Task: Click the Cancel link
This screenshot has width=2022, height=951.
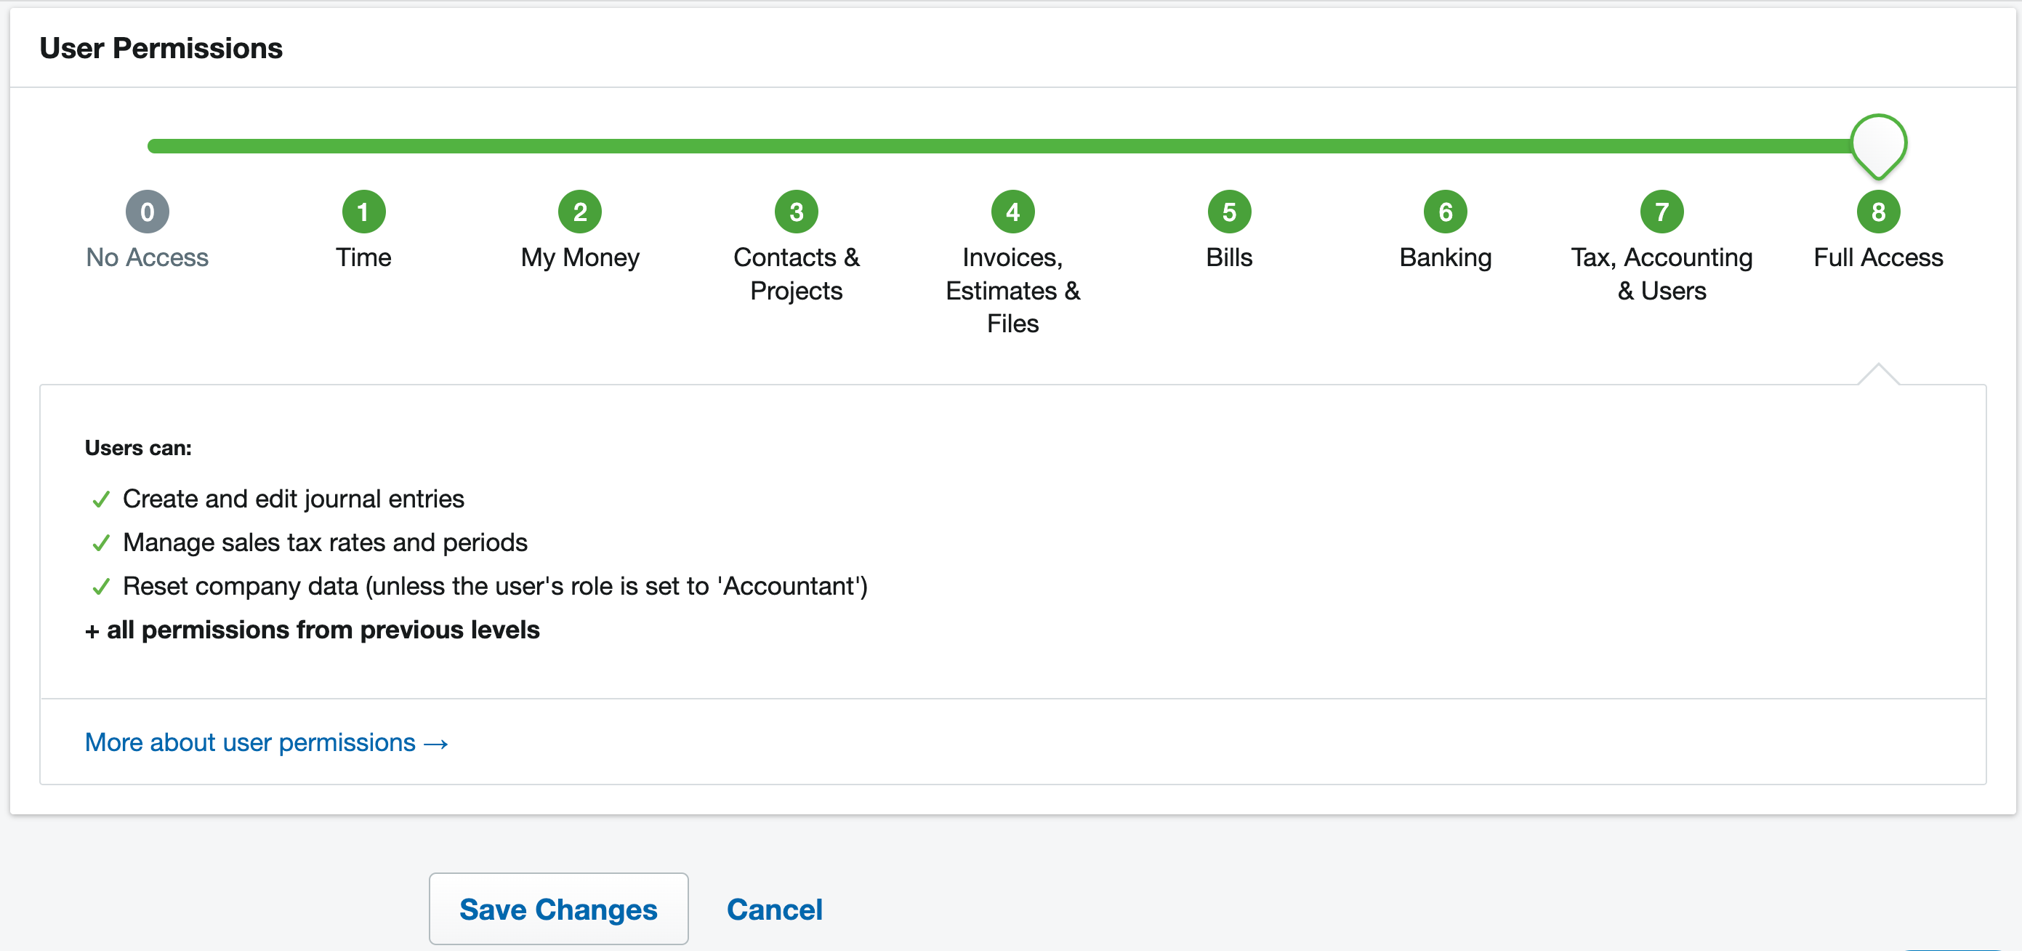Action: pyautogui.click(x=774, y=909)
